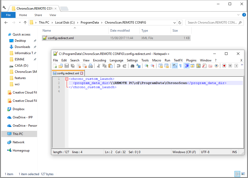
Task: Click Open file icon in Notepad++ toolbar
Action: coord(61,66)
